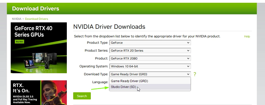Click the NVIDIA Driver Downloads heading
The height and width of the screenshot is (105, 265).
(109, 27)
